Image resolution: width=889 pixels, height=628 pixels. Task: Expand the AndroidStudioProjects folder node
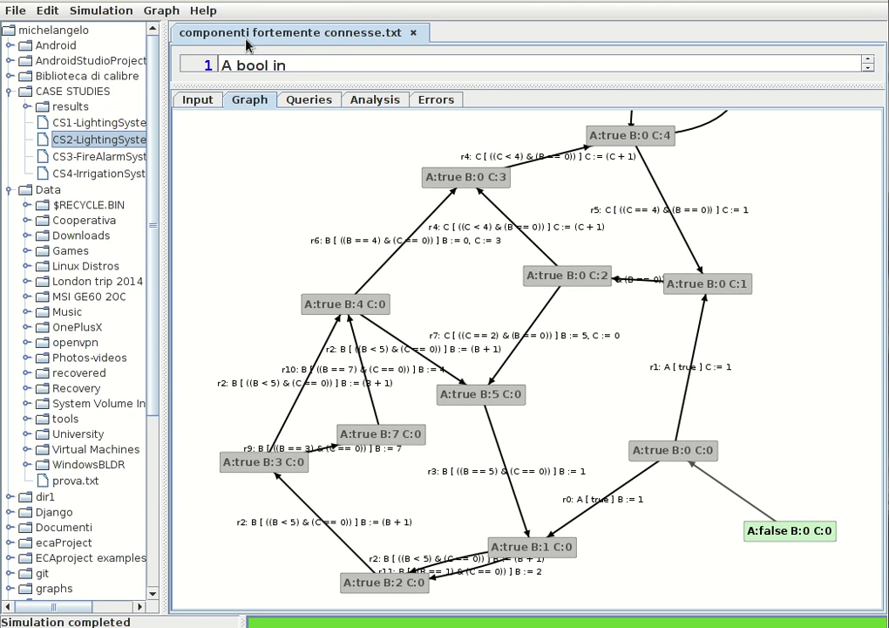coord(10,61)
